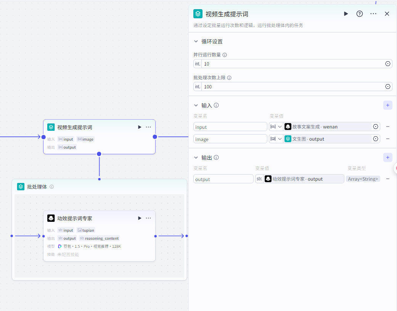Show info tooltip next to 批处理体
The height and width of the screenshot is (311, 397).
[52, 187]
